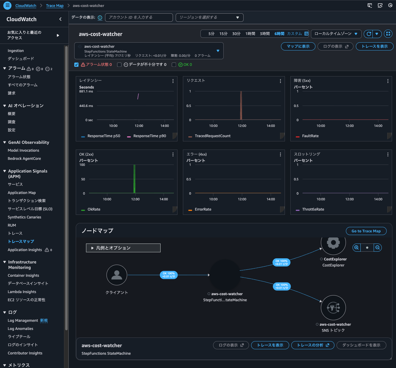Image resolution: width=396 pixels, height=368 pixels.
Task: Enter full-screen mode via the expand icon
Action: click(388, 34)
